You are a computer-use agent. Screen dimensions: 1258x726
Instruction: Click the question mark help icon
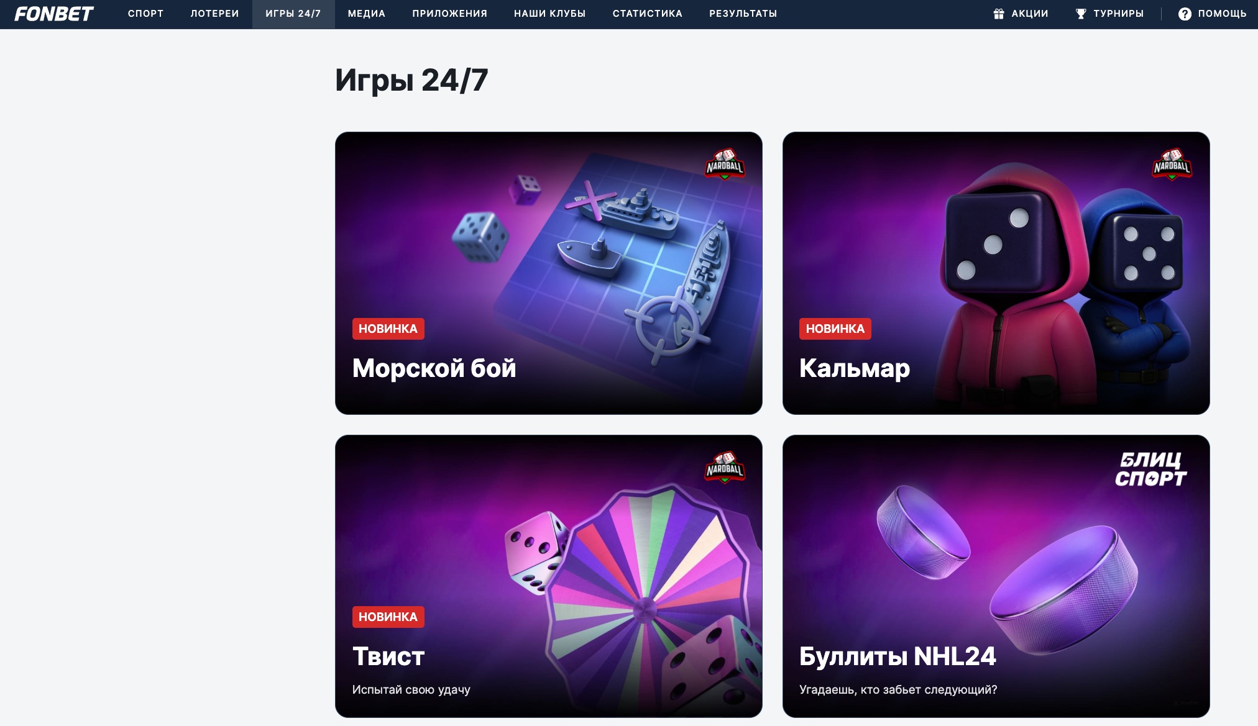click(1185, 14)
